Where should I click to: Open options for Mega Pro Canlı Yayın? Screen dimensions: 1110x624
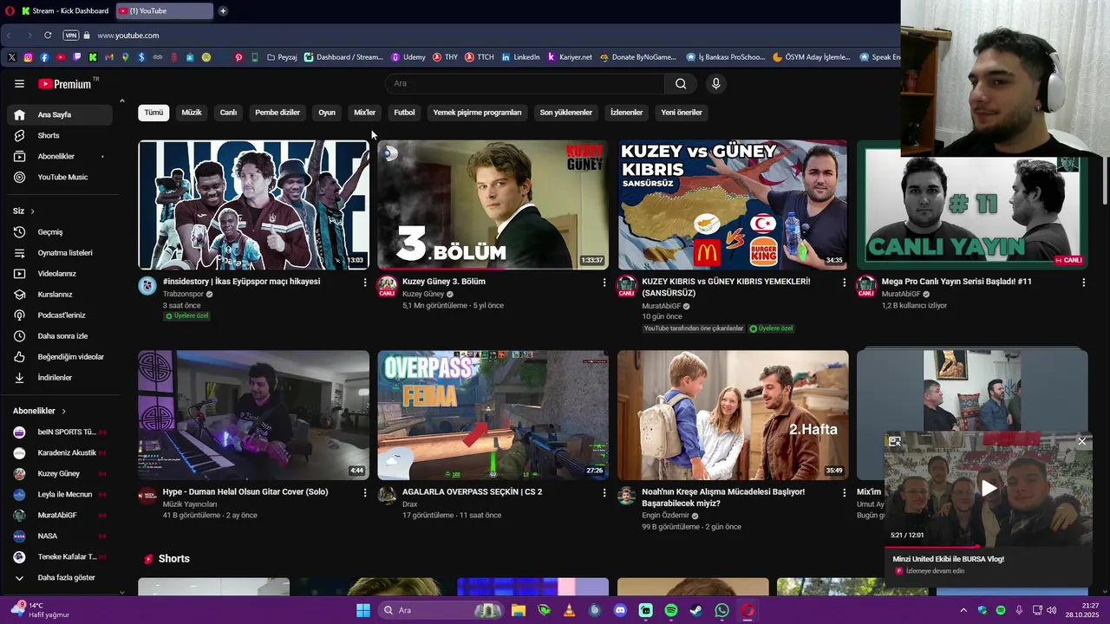coord(1083,283)
